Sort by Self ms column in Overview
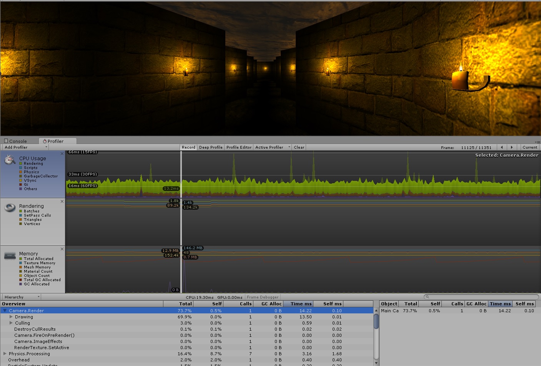The width and height of the screenshot is (541, 366). click(328, 304)
